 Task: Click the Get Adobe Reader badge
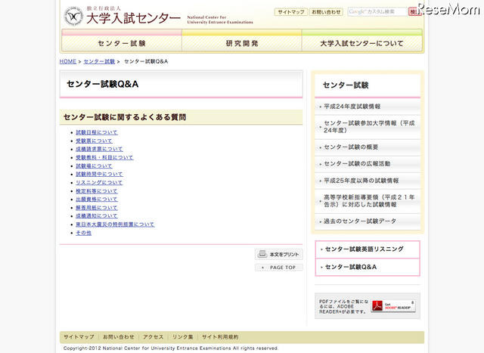tap(392, 306)
